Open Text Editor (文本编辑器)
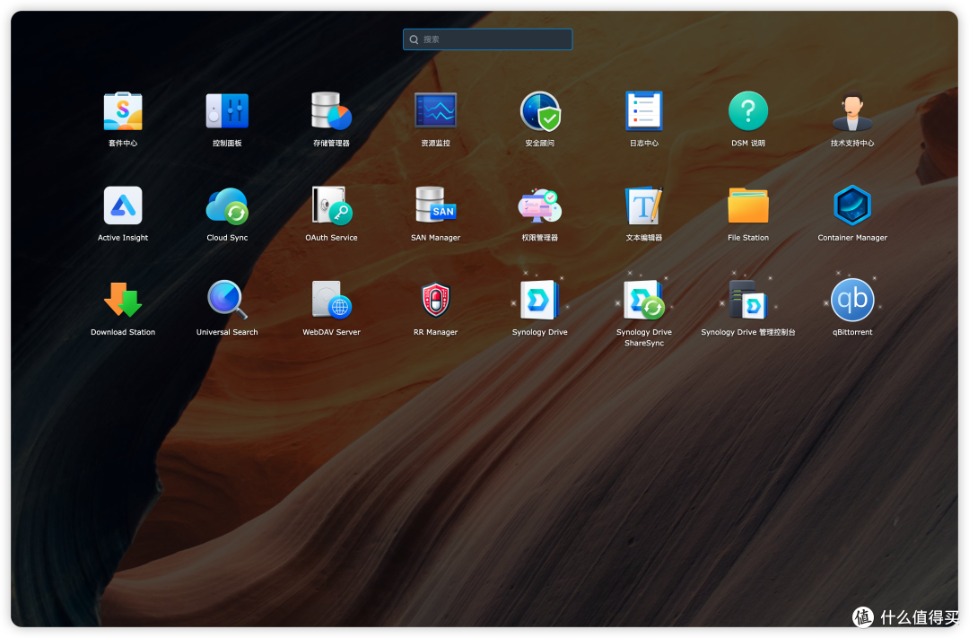This screenshot has width=969, height=638. 644,205
